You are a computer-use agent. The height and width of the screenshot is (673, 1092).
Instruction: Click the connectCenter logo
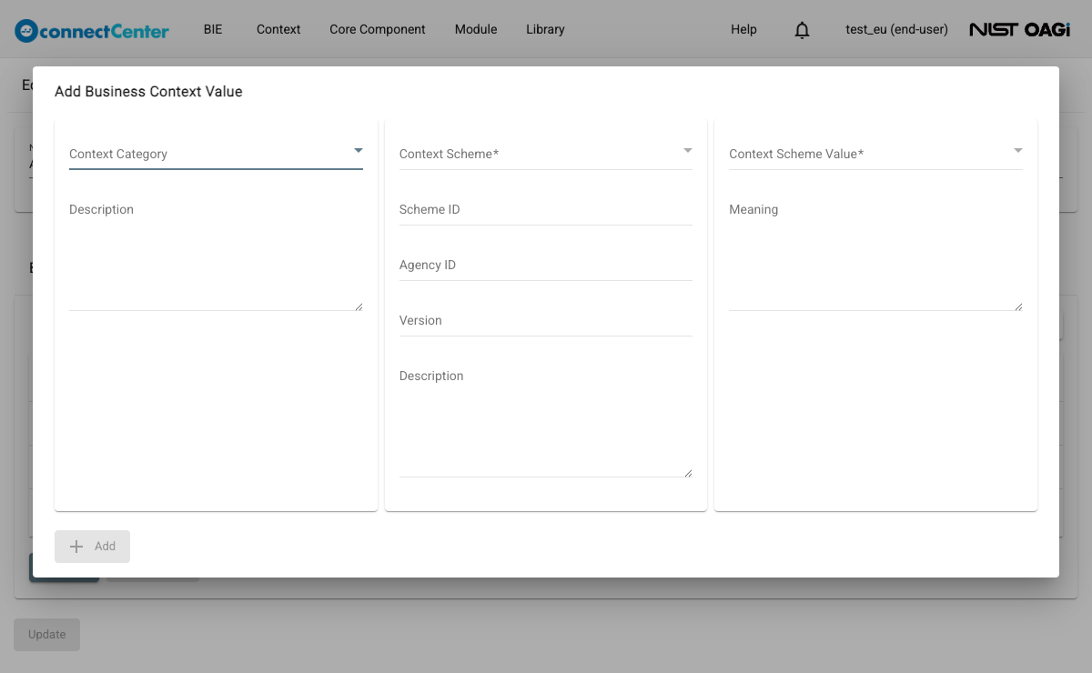pyautogui.click(x=92, y=30)
